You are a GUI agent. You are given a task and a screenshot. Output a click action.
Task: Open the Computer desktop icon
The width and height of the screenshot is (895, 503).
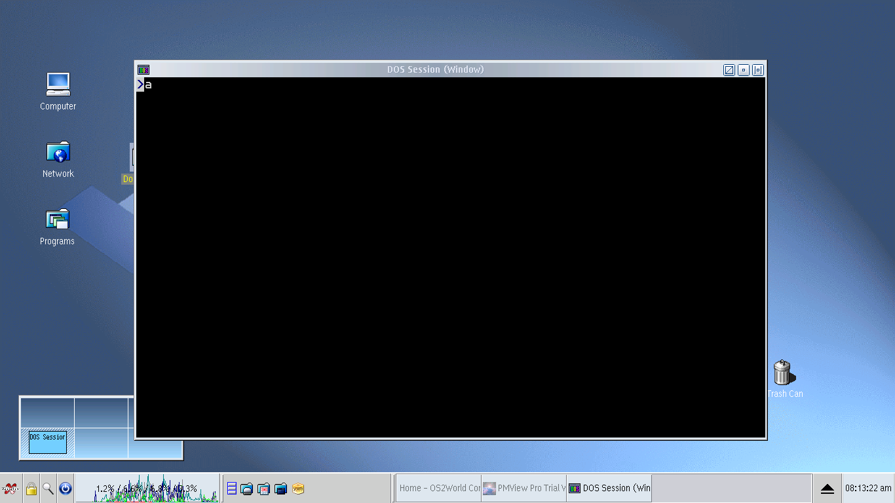[58, 84]
